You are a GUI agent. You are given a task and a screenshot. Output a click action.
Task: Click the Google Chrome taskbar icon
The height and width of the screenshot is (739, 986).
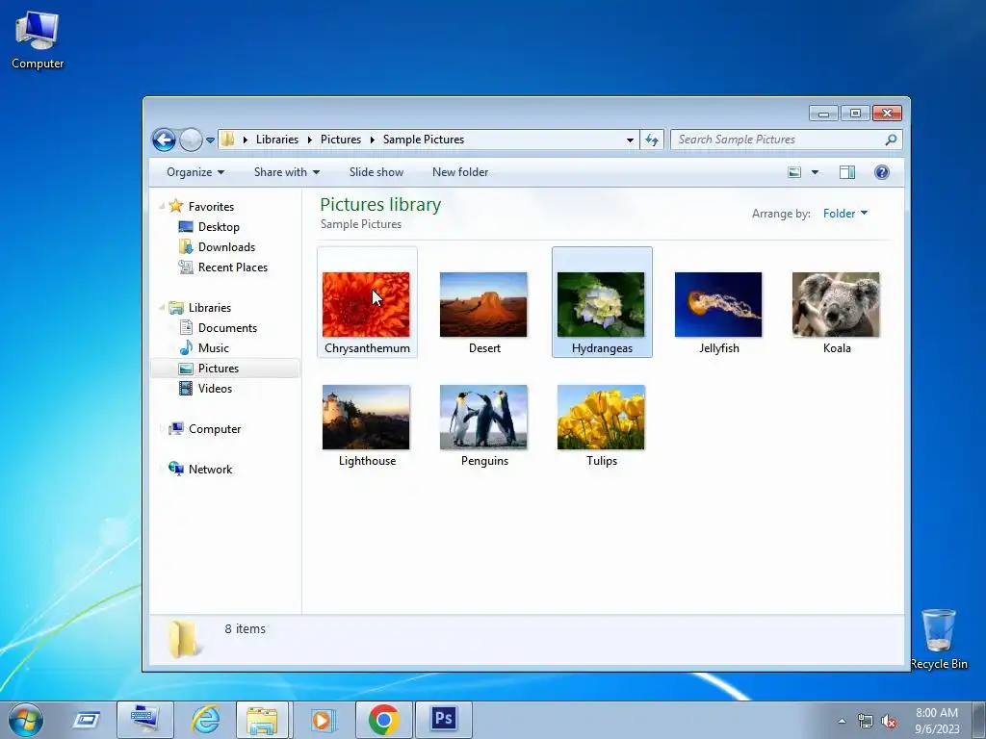[383, 720]
